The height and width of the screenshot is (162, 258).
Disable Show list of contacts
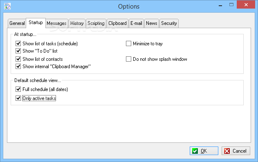[x=18, y=59]
